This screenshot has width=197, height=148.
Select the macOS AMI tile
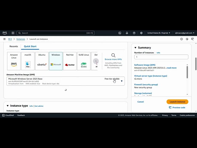(28, 61)
